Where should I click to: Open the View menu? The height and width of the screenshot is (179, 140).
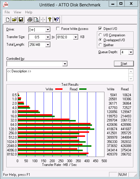point(17,12)
